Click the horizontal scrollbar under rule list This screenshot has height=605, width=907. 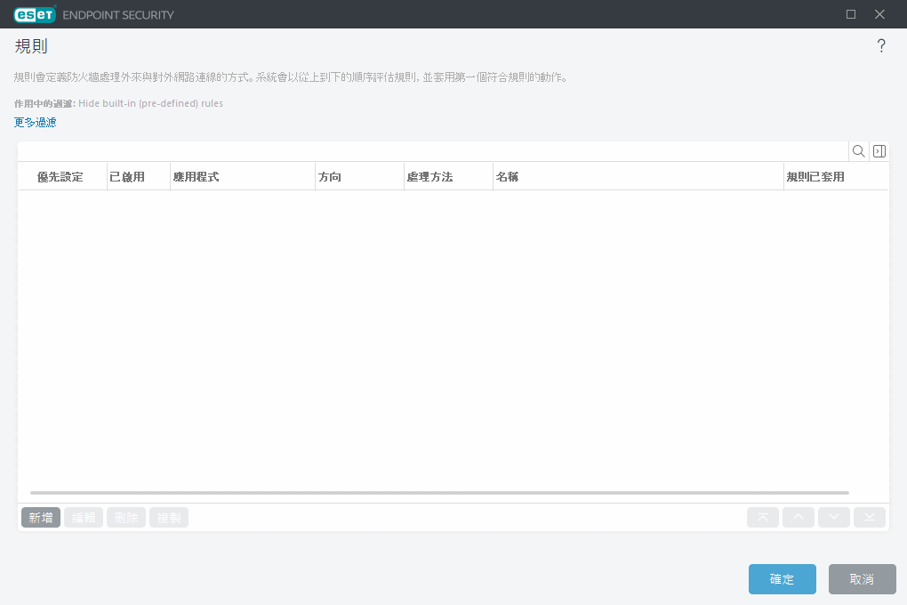coord(439,492)
